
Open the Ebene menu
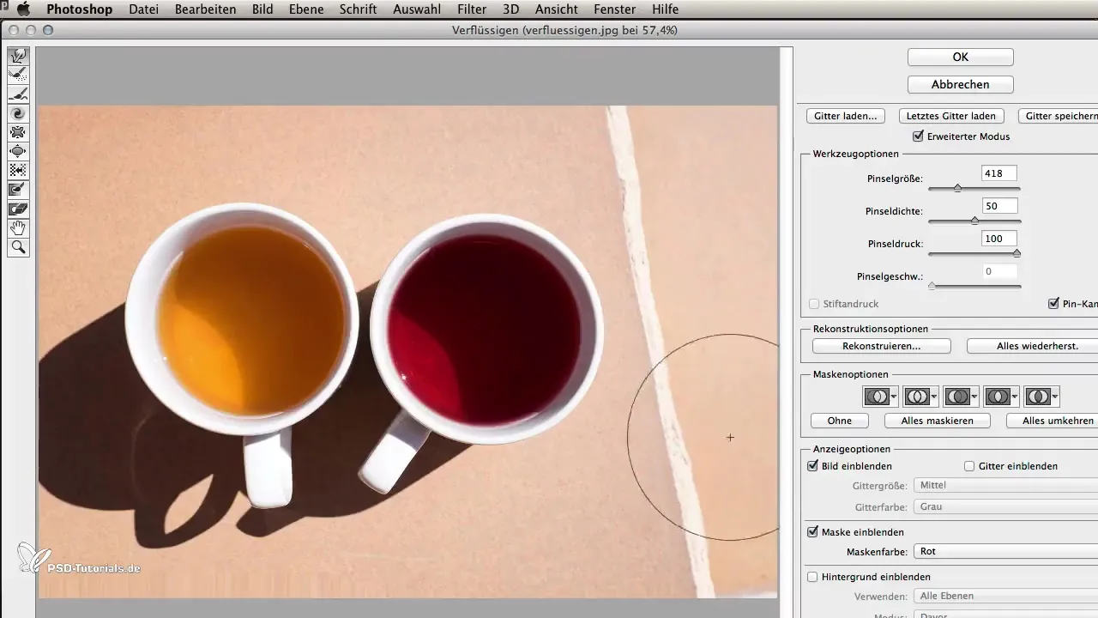pyautogui.click(x=306, y=9)
